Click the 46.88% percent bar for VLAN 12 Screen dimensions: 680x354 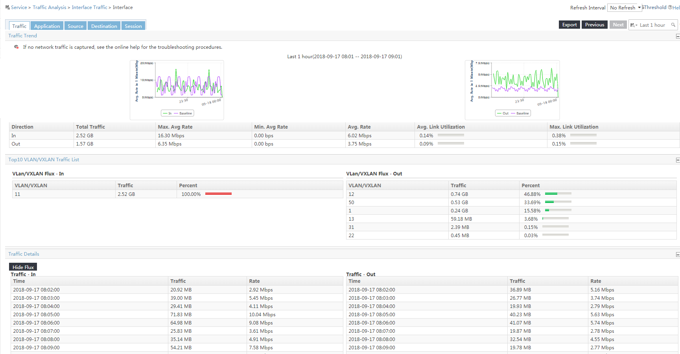coord(558,194)
